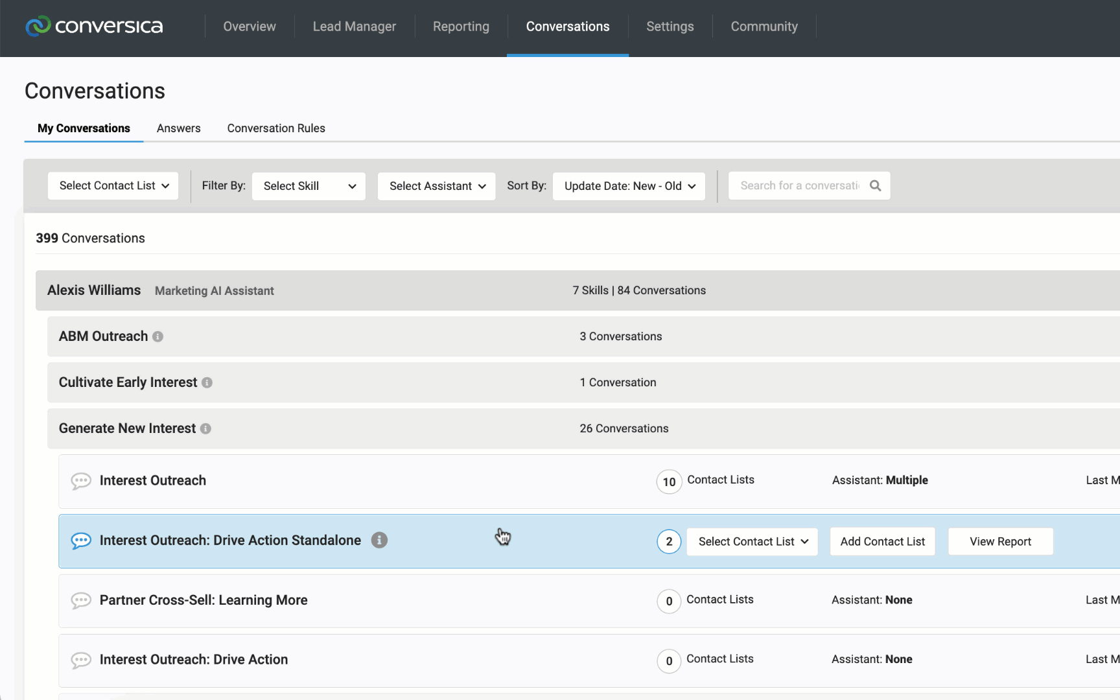Collapse the Alexis Williams assistant group
This screenshot has width=1120, height=700.
tap(94, 290)
